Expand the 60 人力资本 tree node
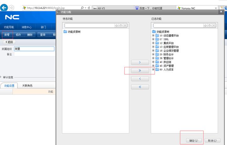Image resolution: width=227 pixels, height=145 pixels. (x=153, y=70)
